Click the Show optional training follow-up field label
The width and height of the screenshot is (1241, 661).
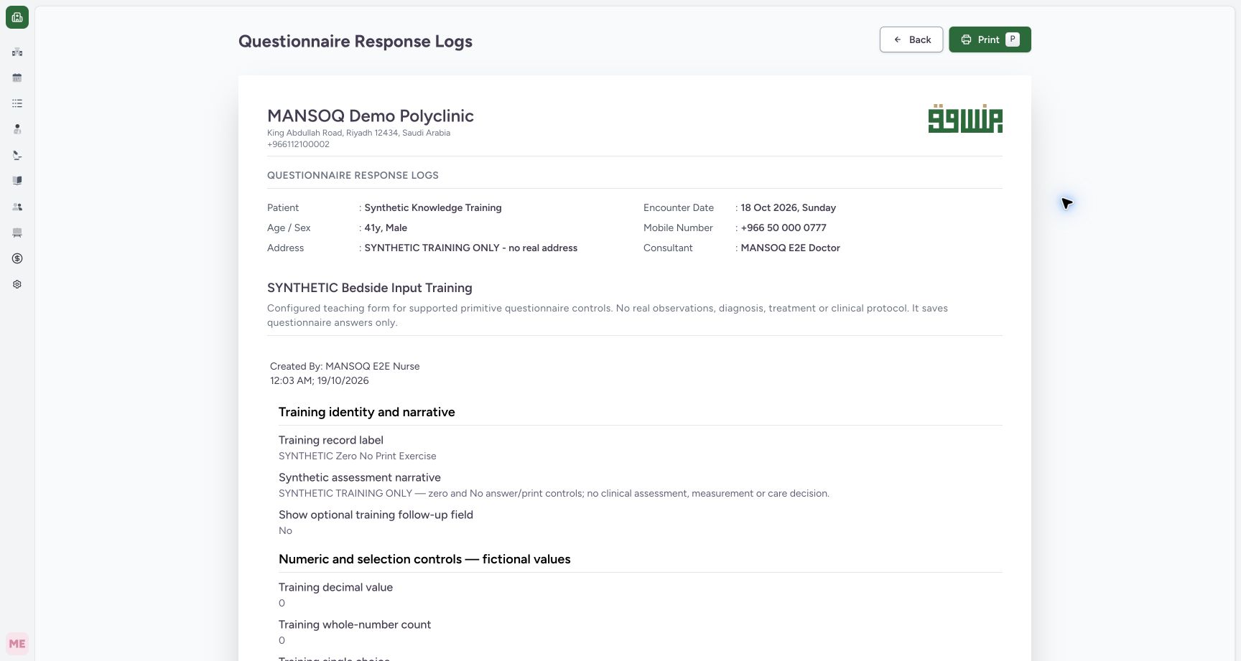click(x=376, y=515)
